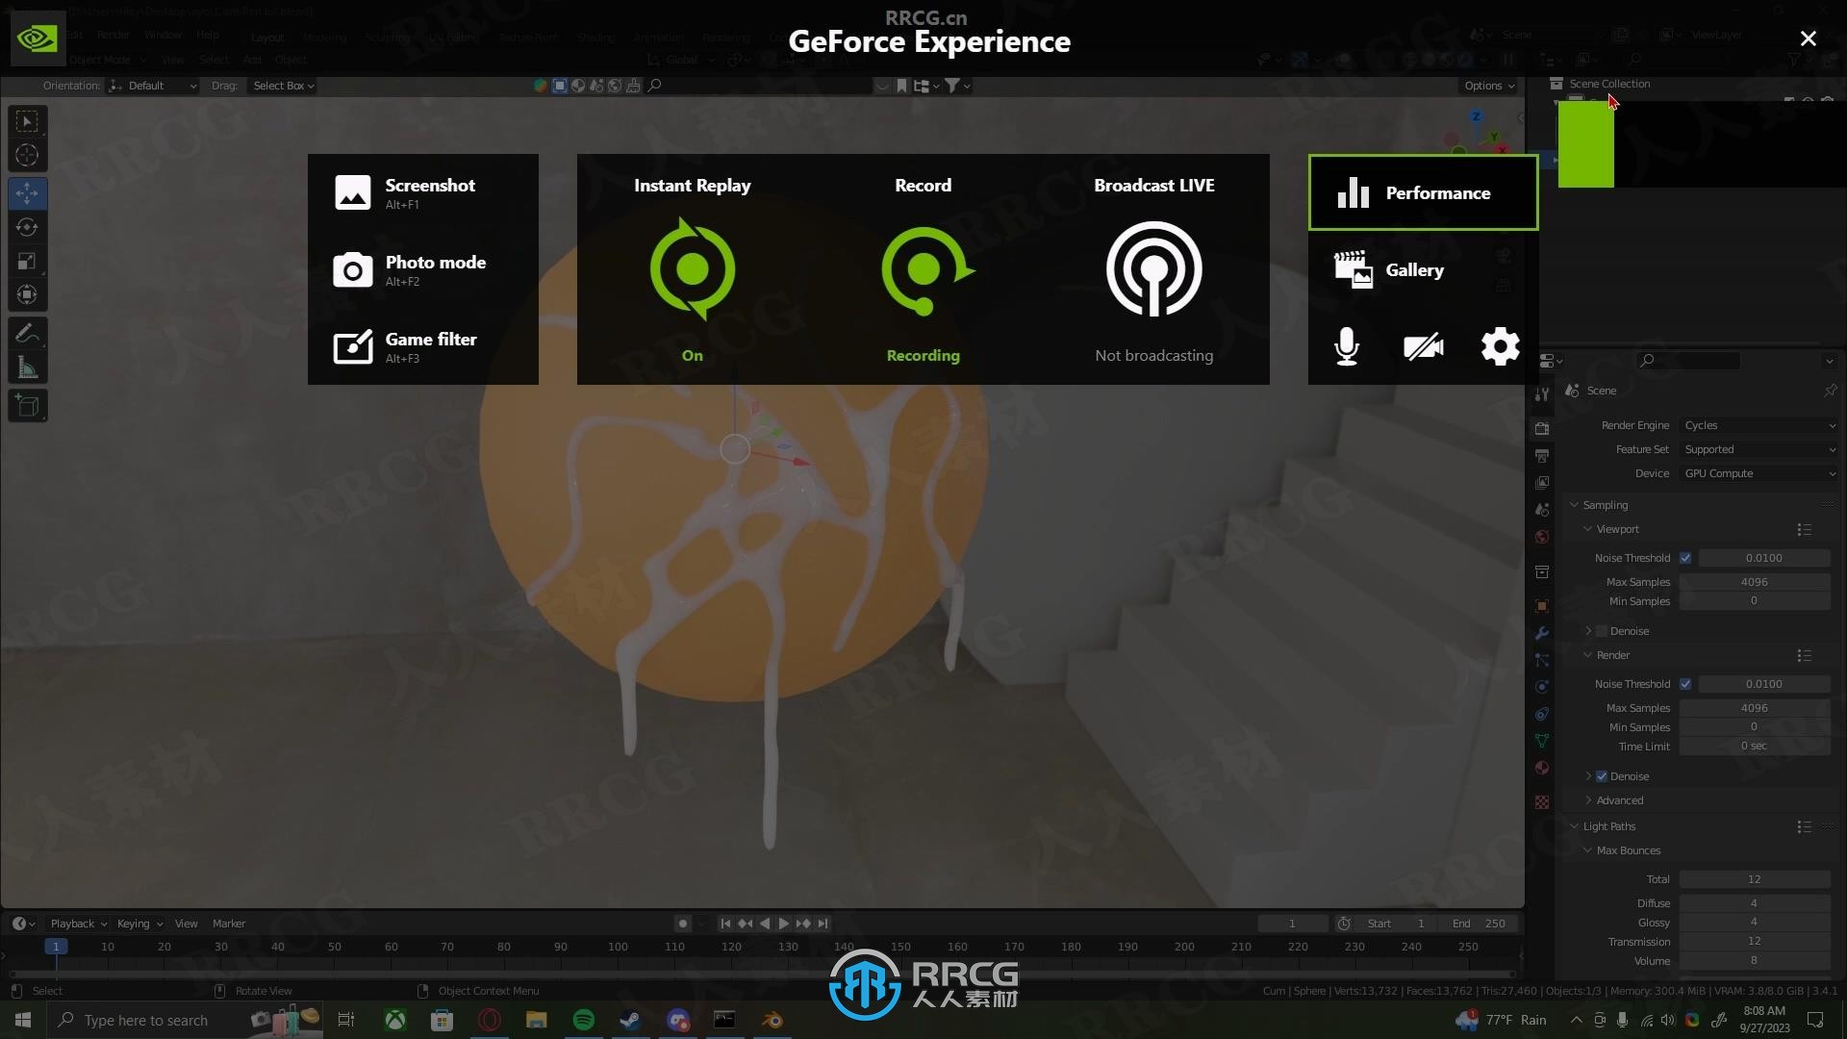The image size is (1847, 1039).
Task: Open the Windows Start menu
Action: tap(23, 1020)
